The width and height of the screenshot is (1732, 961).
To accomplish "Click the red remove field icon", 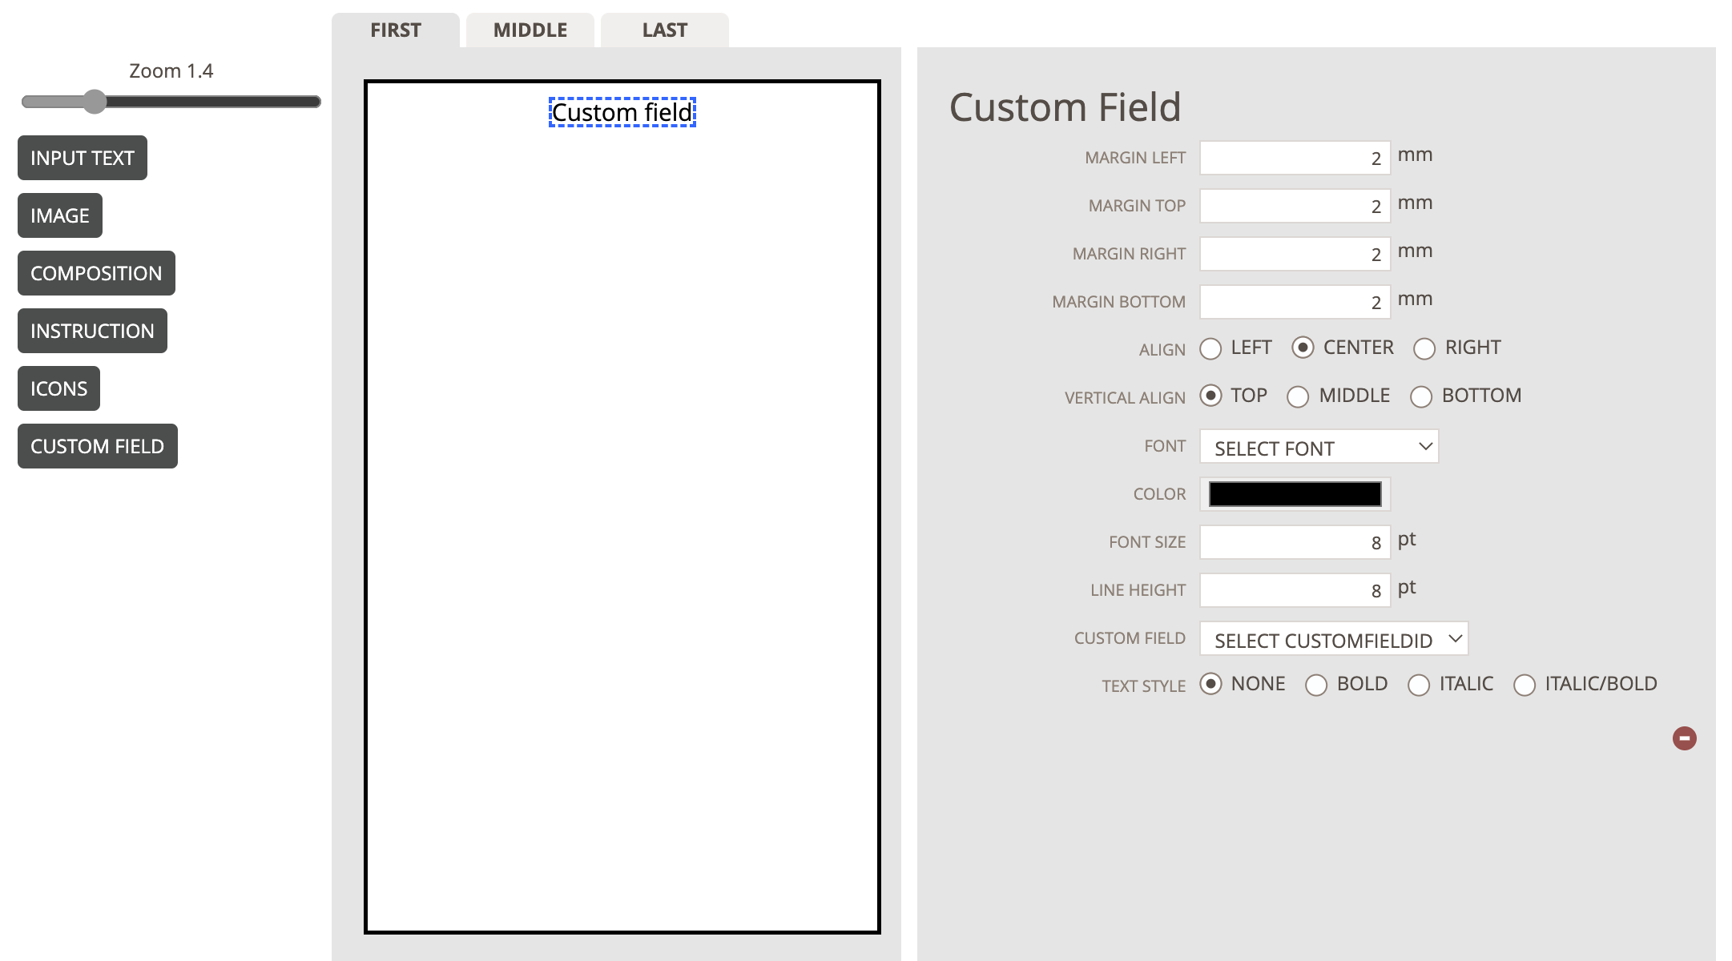I will click(x=1684, y=738).
